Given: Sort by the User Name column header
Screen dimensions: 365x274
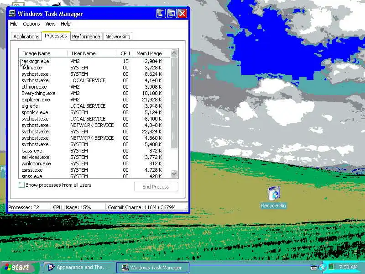Looking at the screenshot, I should click(92, 53).
